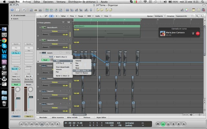Select Mute in the automation submenu
Screen dimensions: 207x129
click(x=78, y=68)
